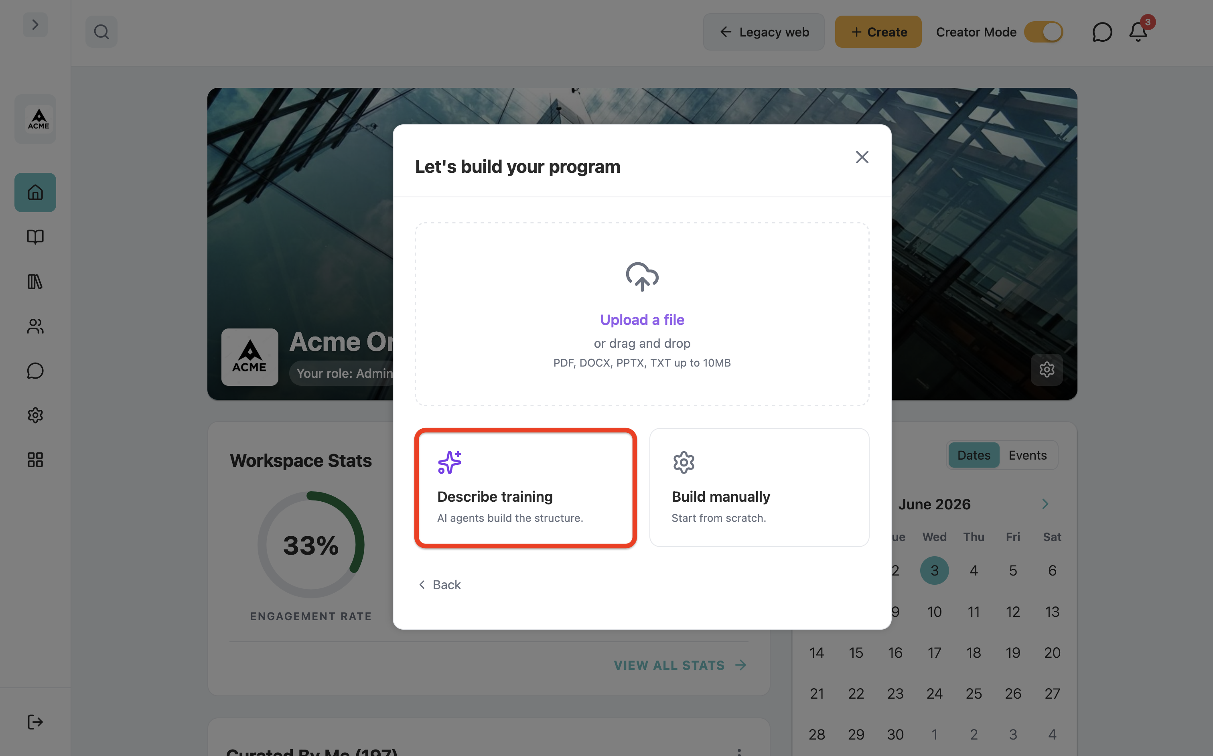
Task: Click the Create button
Action: click(878, 32)
